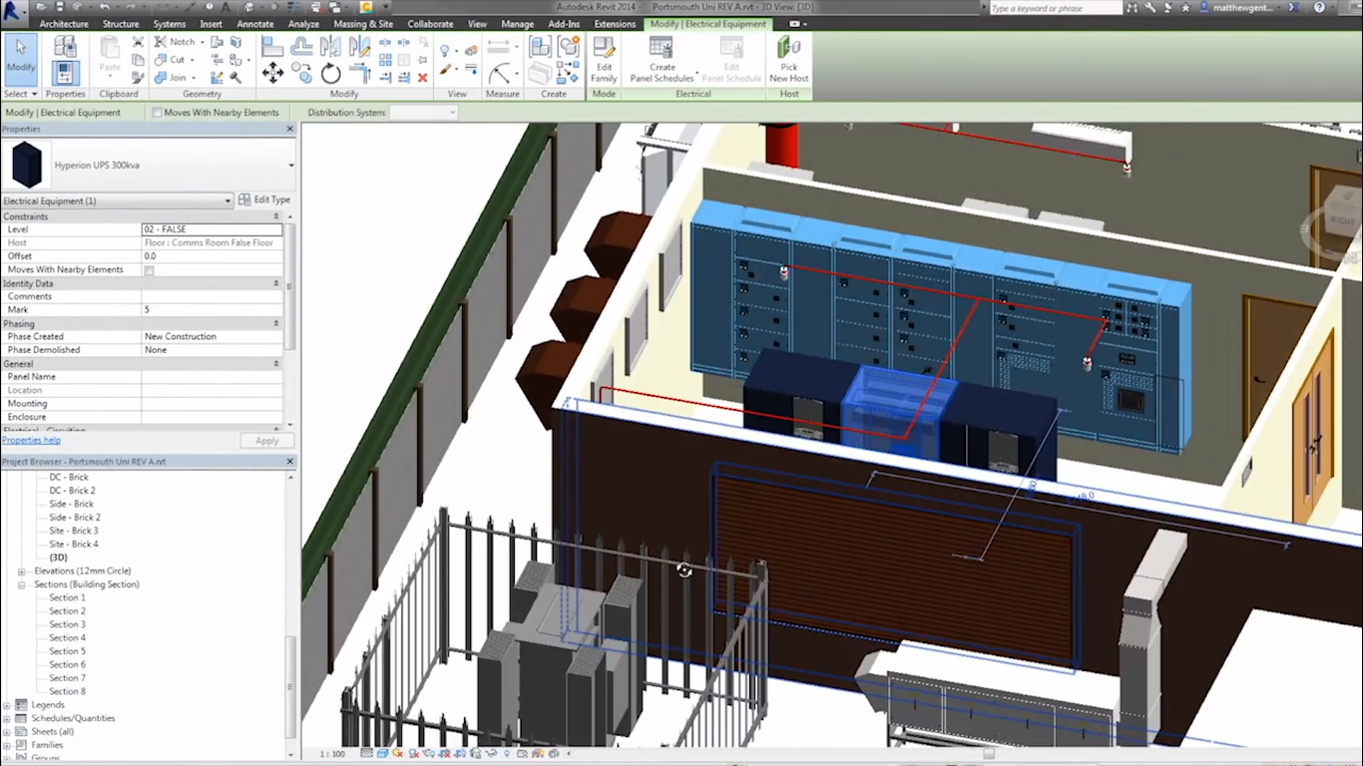Click the Properties palette vertical scrollbar
Viewport: 1363px width, 766px height.
click(x=290, y=286)
